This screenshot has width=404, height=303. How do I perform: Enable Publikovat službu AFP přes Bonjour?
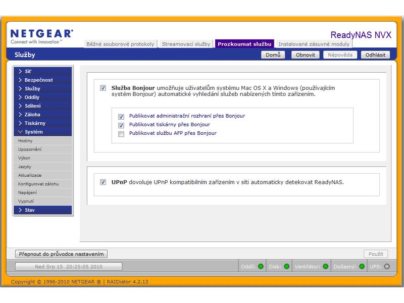click(x=121, y=134)
